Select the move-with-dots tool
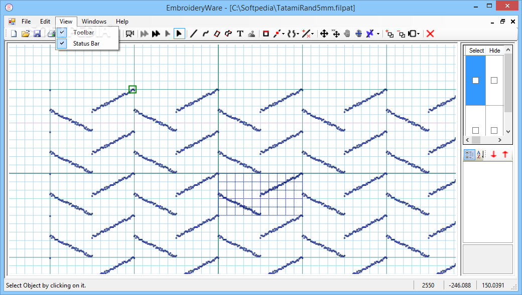This screenshot has width=522, height=295. 336,34
